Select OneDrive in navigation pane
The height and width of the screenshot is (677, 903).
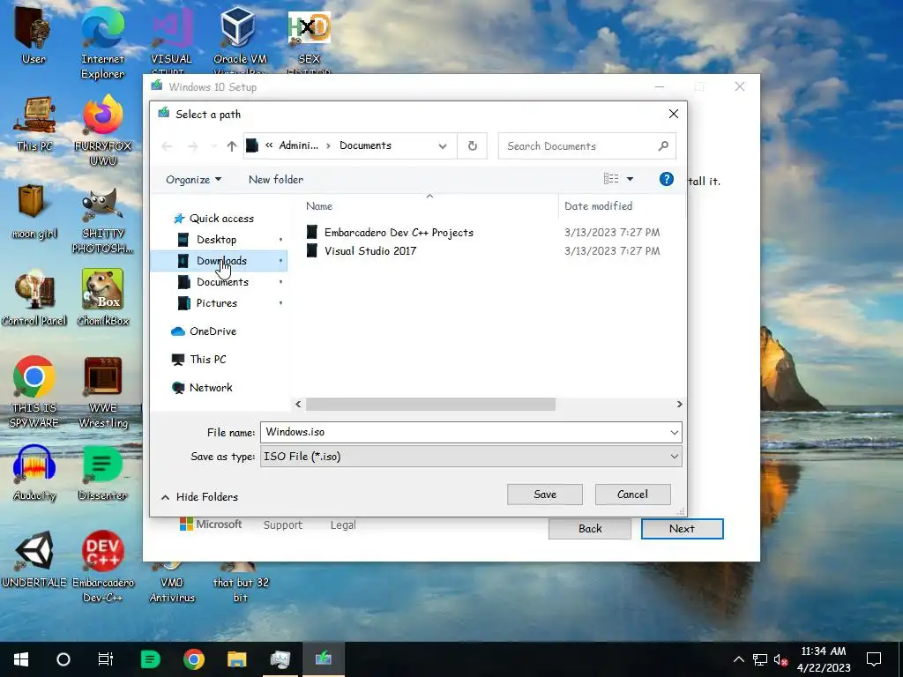204,331
